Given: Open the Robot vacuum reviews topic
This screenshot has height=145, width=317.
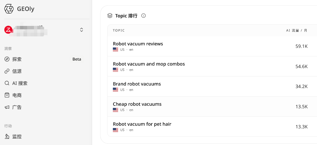Looking at the screenshot, I should coord(138,44).
